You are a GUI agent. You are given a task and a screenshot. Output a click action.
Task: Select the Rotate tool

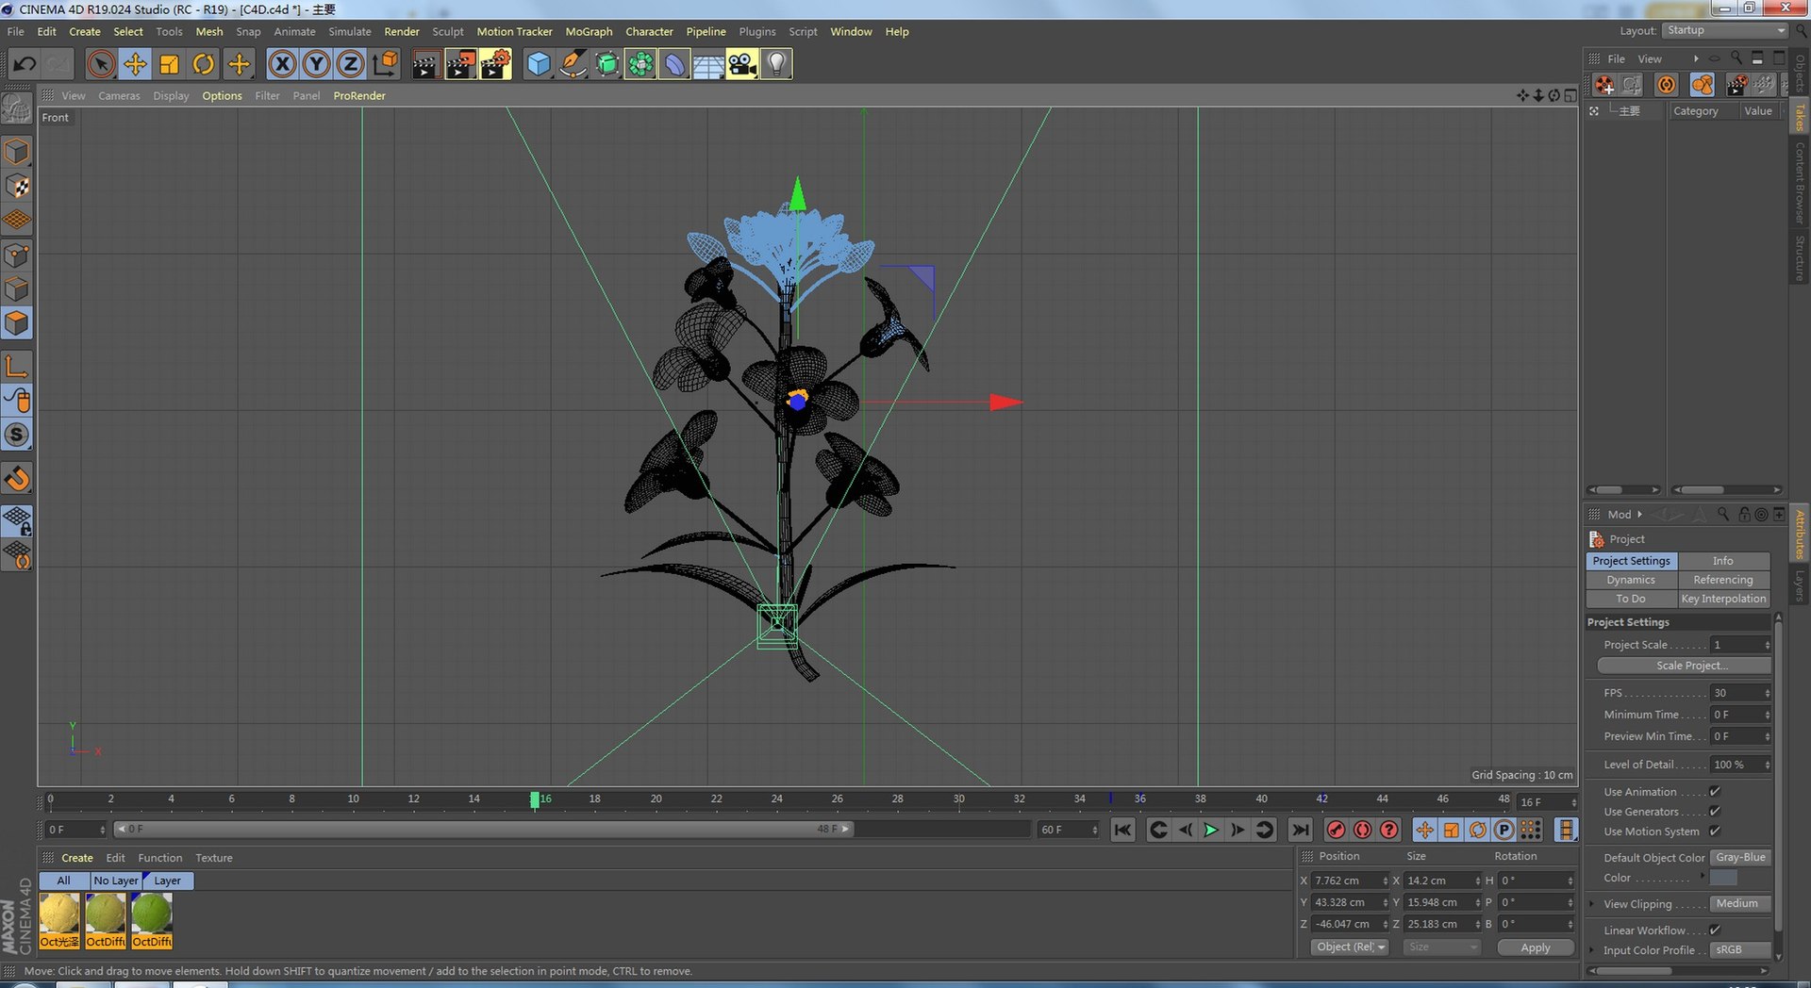tap(203, 64)
